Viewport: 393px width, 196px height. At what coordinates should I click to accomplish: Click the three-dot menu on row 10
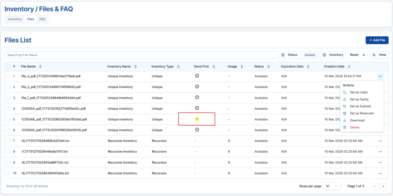(380, 173)
